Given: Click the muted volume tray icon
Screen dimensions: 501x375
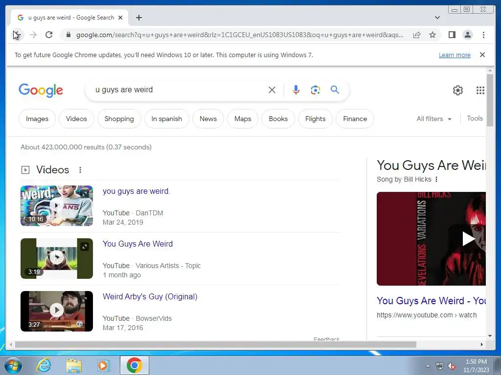Looking at the screenshot, I should tap(452, 366).
